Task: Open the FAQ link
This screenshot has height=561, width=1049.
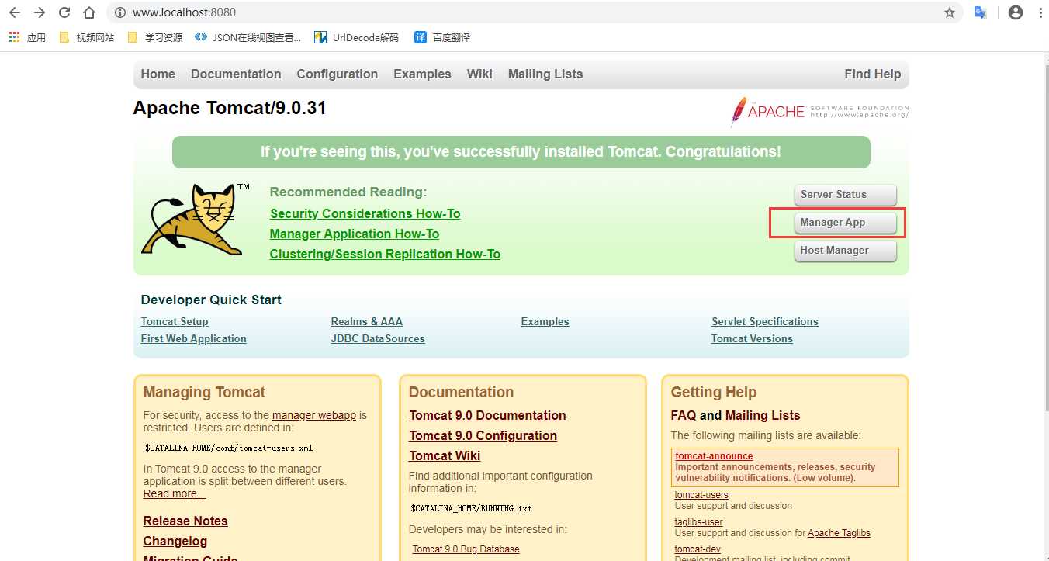Action: 684,415
